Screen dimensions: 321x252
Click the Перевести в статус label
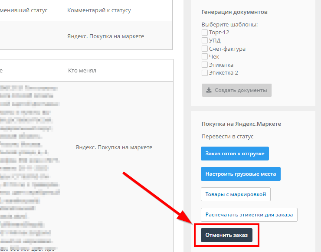tap(227, 137)
